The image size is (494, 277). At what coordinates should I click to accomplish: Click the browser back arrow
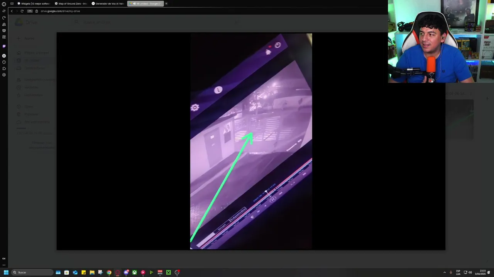point(12,11)
